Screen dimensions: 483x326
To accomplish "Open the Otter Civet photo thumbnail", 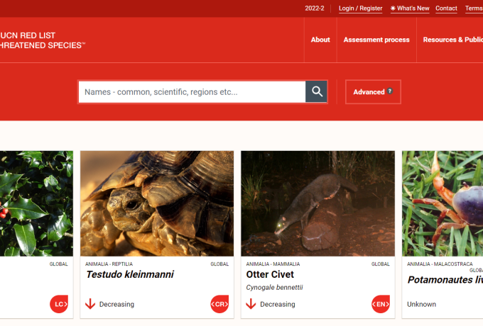I will (x=318, y=203).
